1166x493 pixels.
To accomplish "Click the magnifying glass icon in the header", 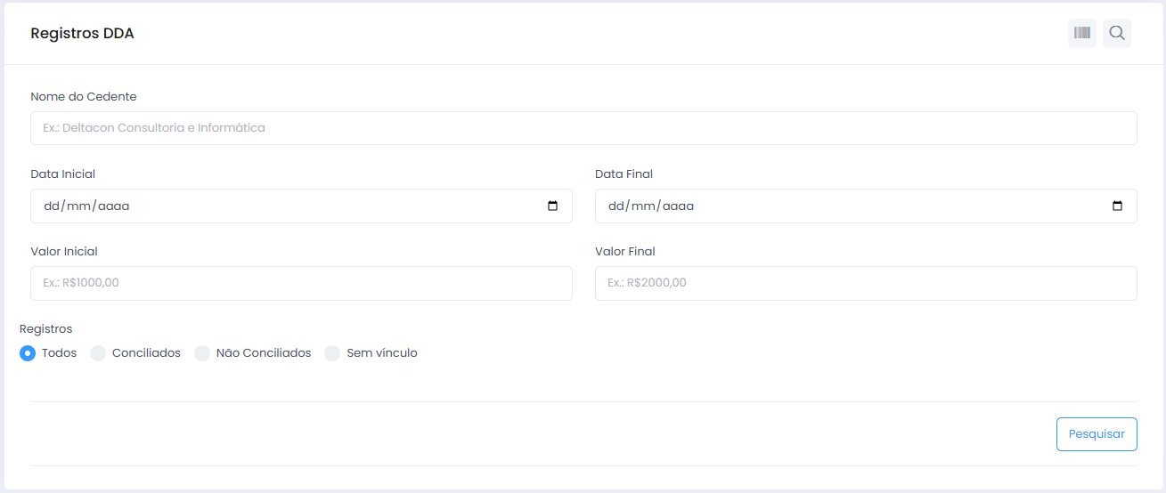I will (1116, 34).
